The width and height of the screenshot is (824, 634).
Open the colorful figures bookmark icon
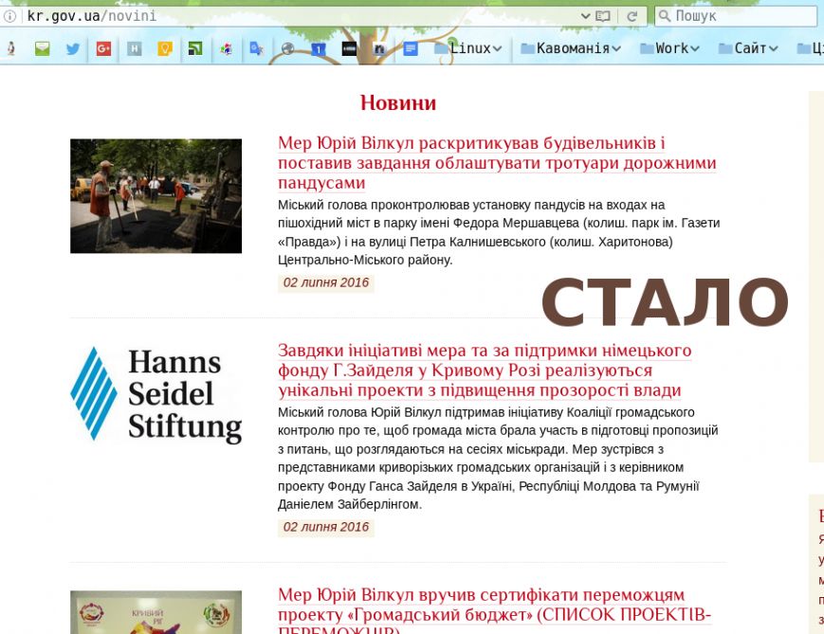226,49
